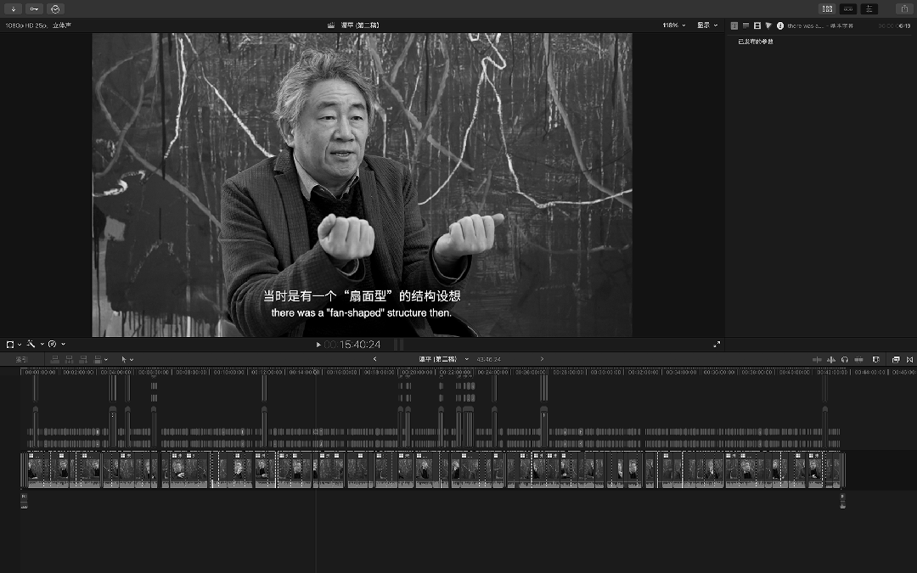The width and height of the screenshot is (917, 573).
Task: Open the media import tool top left
Action: pos(11,8)
